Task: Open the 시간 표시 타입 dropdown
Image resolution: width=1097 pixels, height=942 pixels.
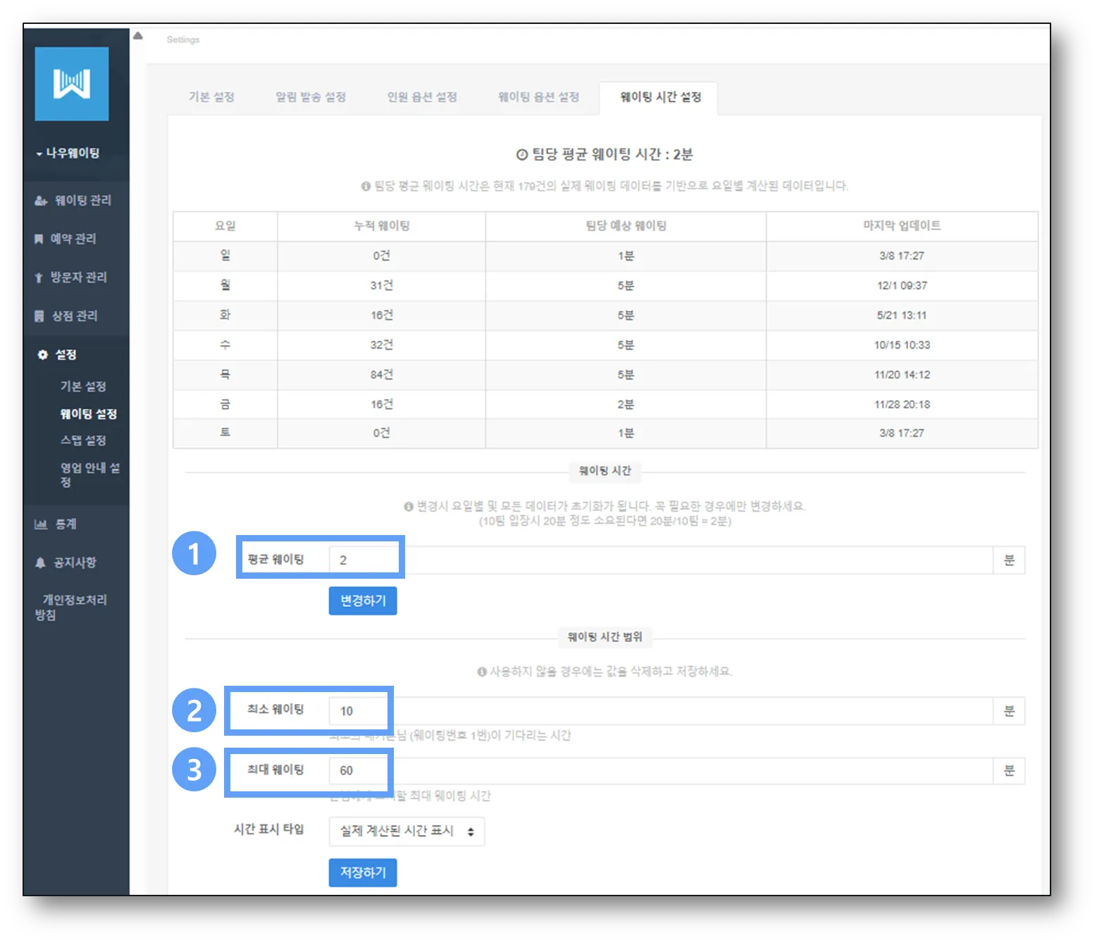Action: pos(407,831)
